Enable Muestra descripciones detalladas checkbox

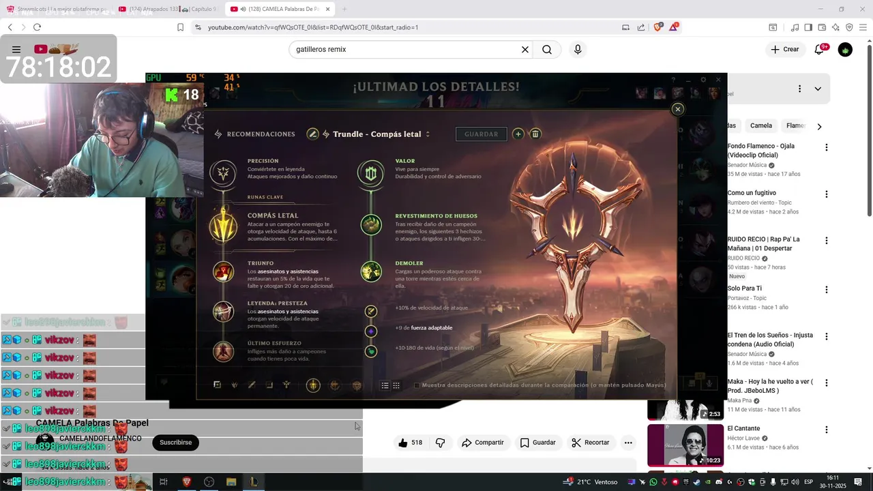[x=417, y=385]
